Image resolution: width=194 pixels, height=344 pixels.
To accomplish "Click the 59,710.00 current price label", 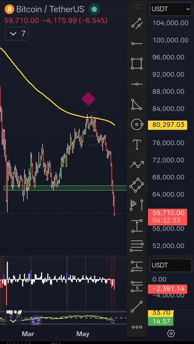I will [x=168, y=217].
